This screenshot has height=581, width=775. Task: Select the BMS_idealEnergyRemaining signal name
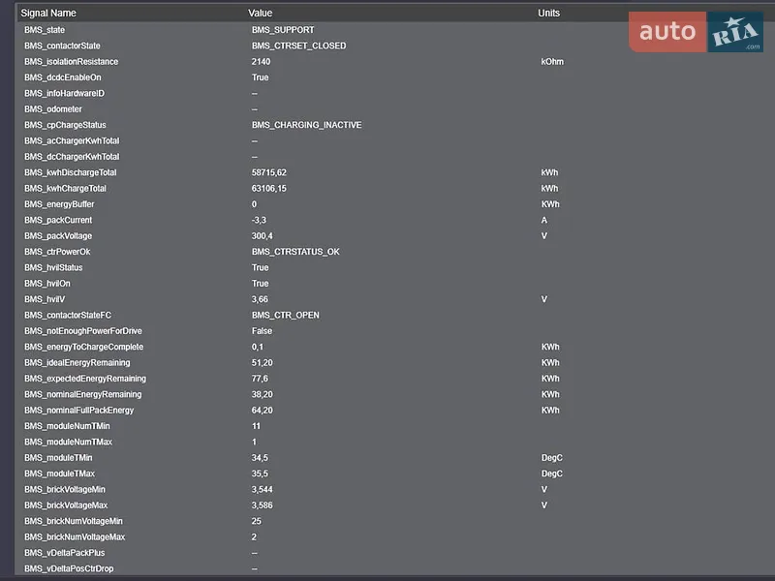(x=77, y=362)
